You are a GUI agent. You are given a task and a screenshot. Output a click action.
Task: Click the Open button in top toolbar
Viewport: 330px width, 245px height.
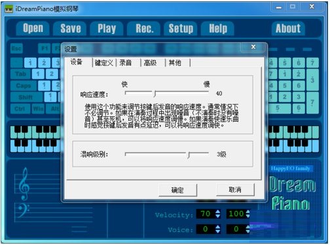tap(33, 28)
